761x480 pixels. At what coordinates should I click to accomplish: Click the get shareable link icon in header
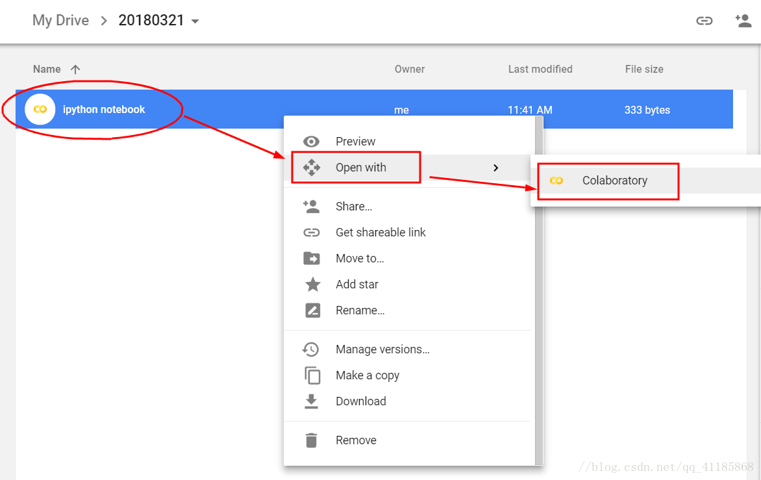click(705, 20)
